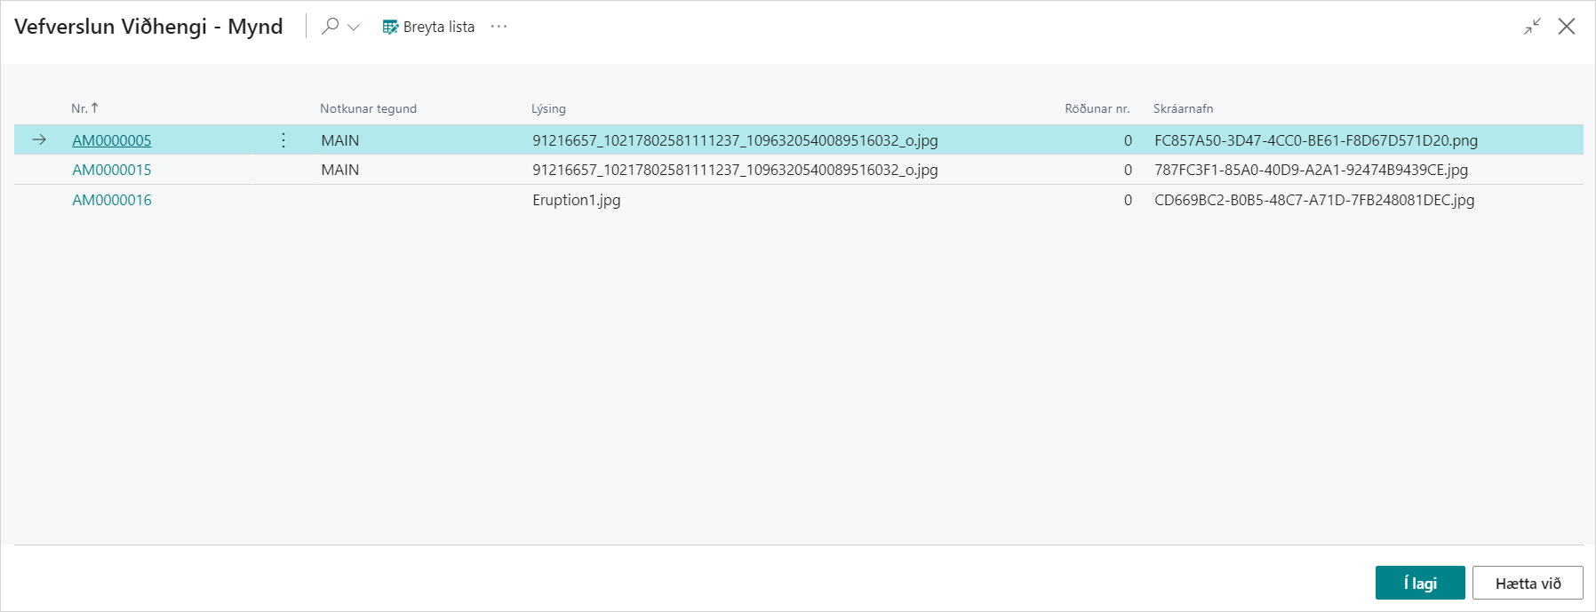Close the Vefverslun Viðhengi dialog
Screen dimensions: 1596x612
click(1567, 27)
